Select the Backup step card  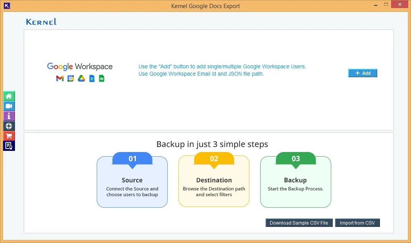pyautogui.click(x=295, y=184)
